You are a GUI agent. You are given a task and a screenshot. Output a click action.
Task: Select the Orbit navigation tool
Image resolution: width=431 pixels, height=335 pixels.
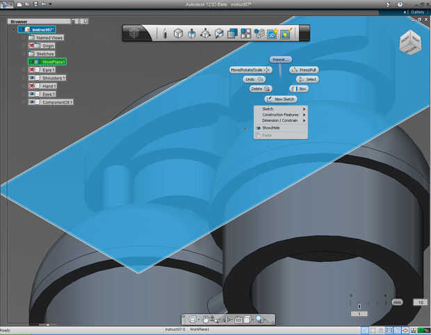pos(227,319)
